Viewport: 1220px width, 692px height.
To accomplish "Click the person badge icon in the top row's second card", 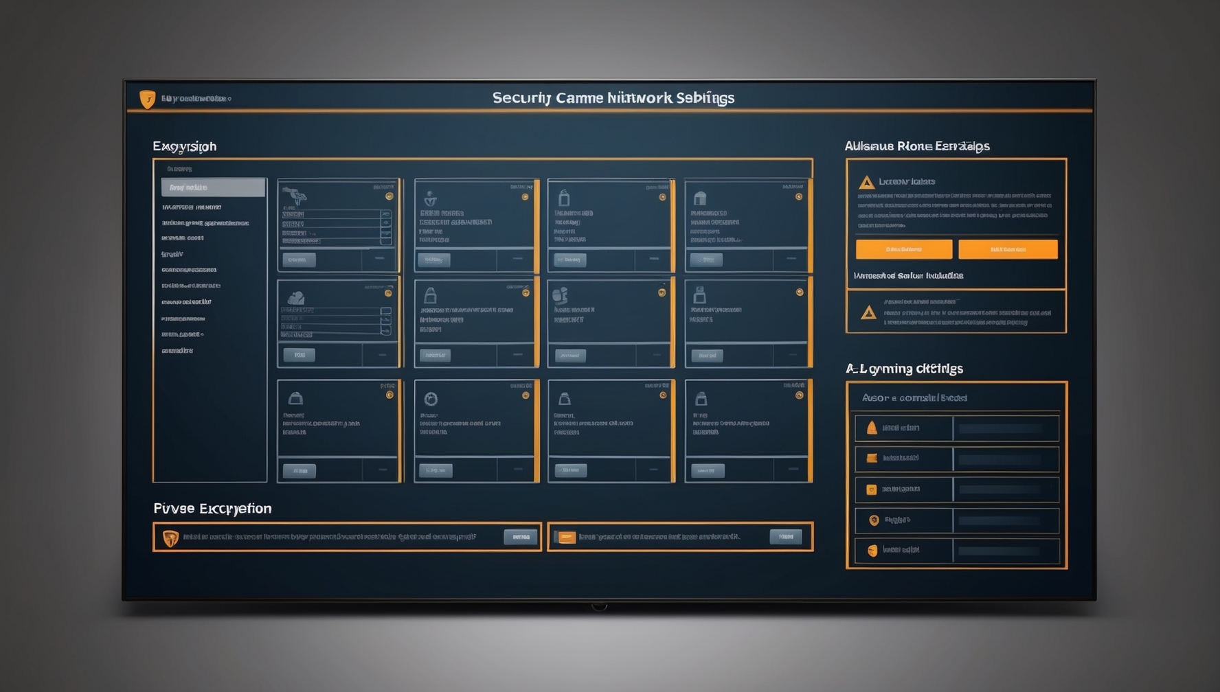I will pyautogui.click(x=430, y=199).
